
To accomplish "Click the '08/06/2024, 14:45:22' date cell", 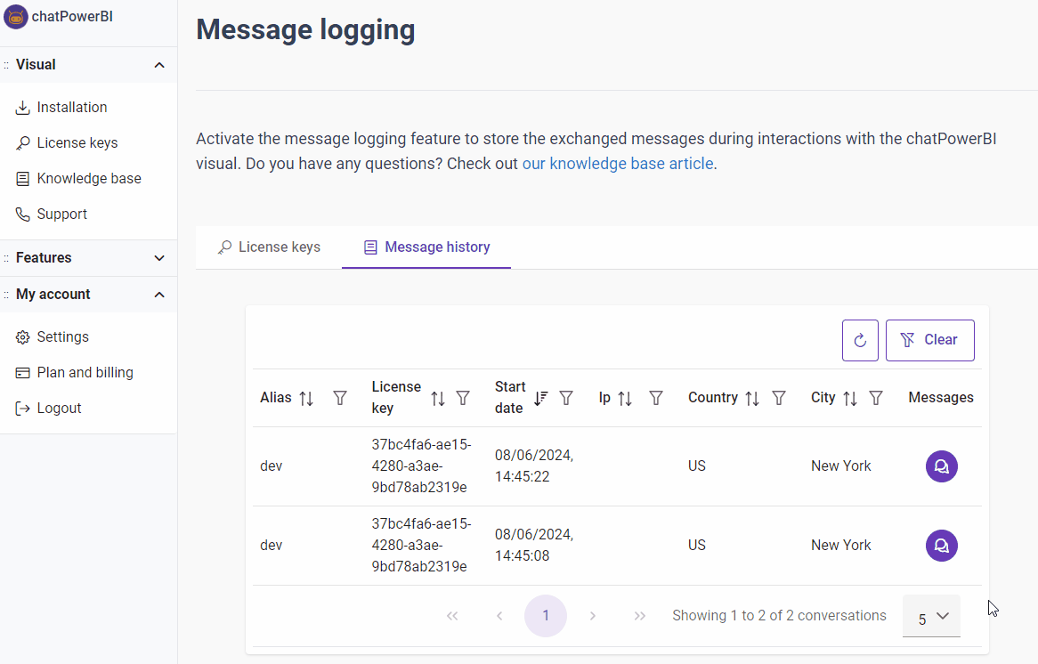I will pyautogui.click(x=534, y=466).
